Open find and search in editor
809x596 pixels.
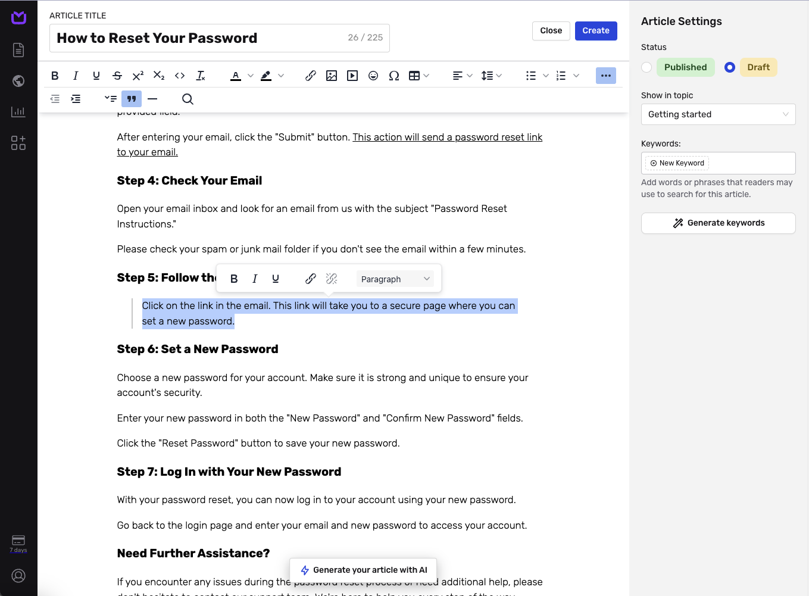pyautogui.click(x=188, y=99)
